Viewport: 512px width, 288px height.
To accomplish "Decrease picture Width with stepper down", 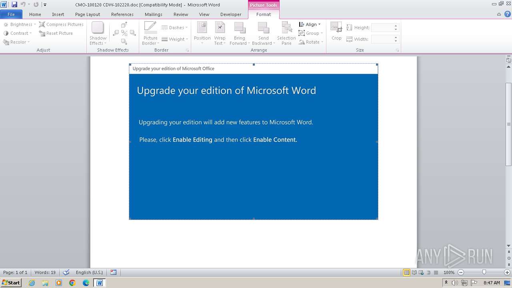I will coord(396,41).
